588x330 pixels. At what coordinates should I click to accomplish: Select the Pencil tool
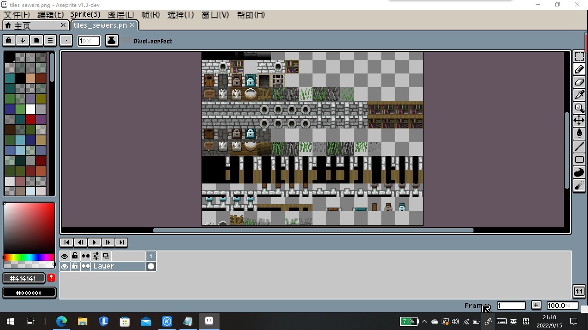579,69
